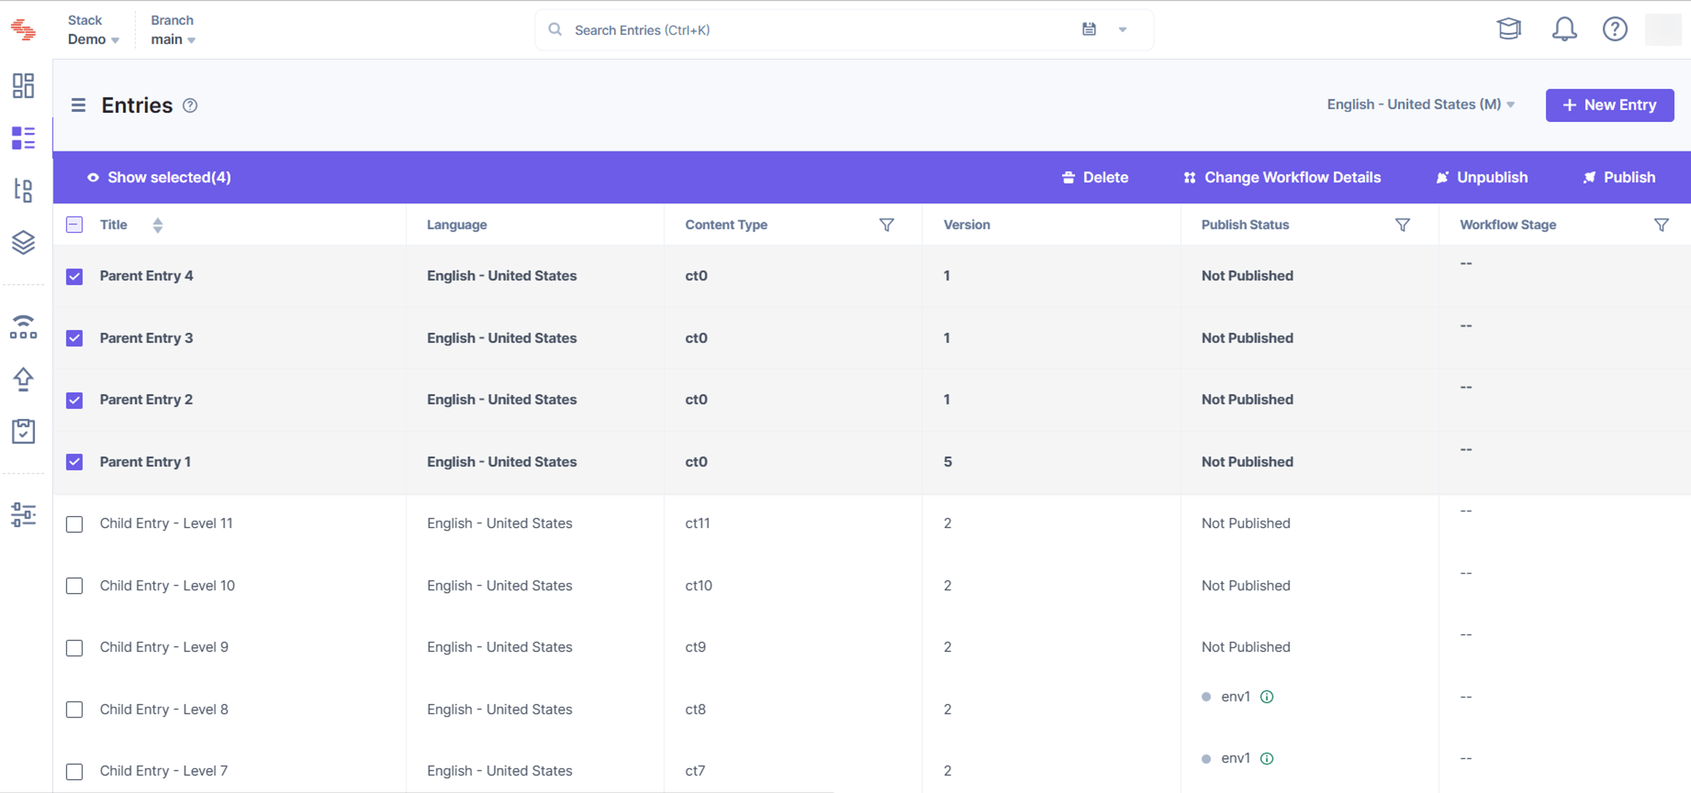Image resolution: width=1691 pixels, height=793 pixels.
Task: Open the Releases upload-arrow icon in sidebar
Action: pos(23,379)
